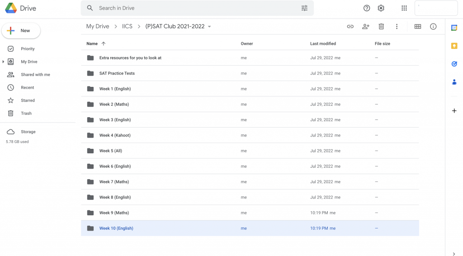Open the Settings gear icon
The height and width of the screenshot is (256, 463).
(381, 8)
